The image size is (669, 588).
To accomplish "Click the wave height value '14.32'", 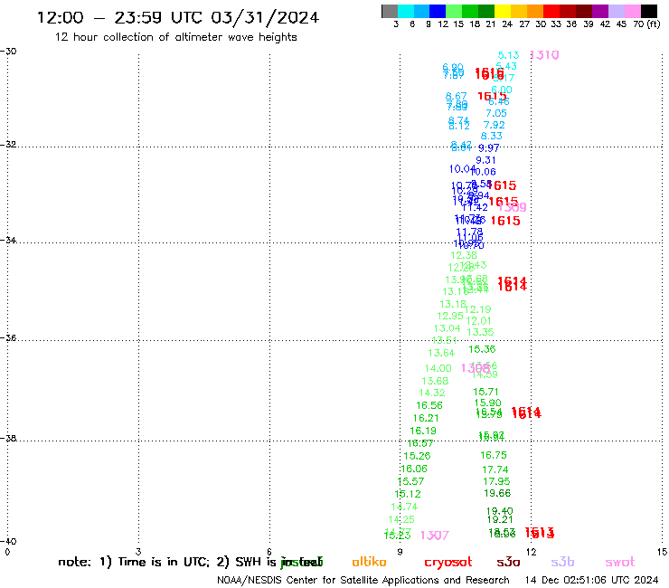I will 432,393.
